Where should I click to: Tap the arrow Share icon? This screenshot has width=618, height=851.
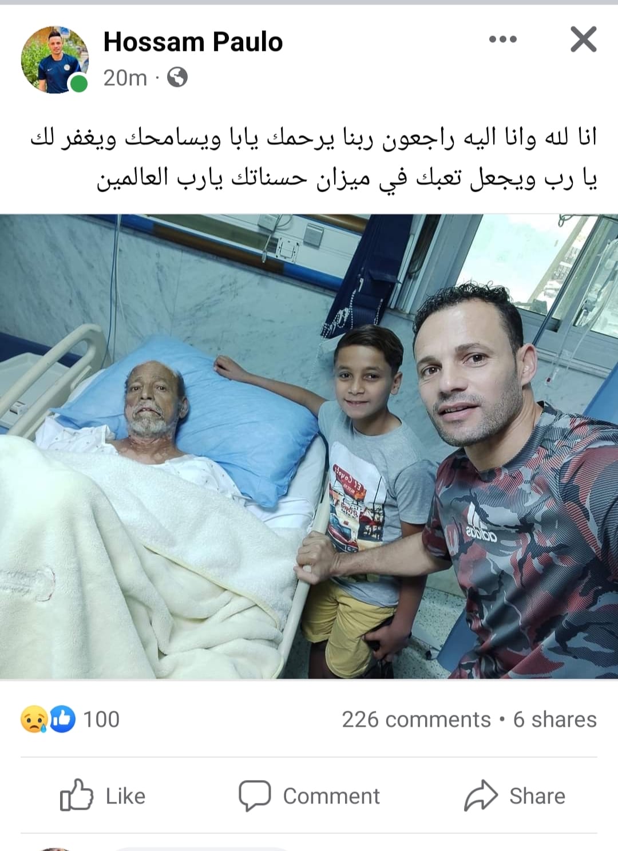(x=481, y=795)
